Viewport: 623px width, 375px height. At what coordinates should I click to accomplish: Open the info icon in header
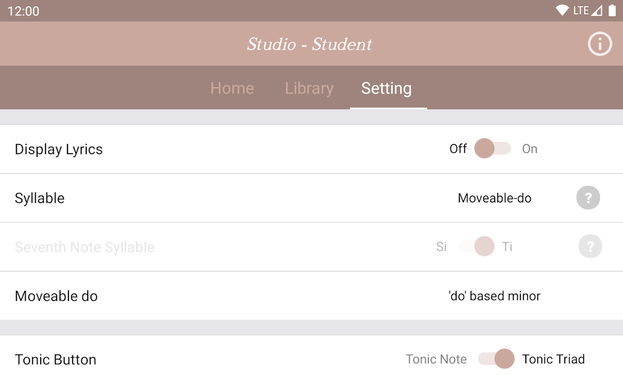[600, 44]
